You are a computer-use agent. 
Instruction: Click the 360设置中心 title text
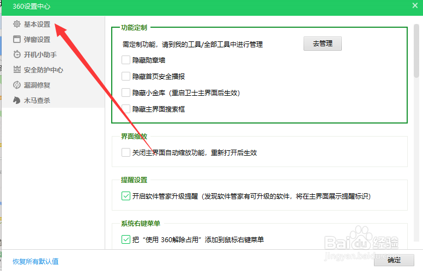click(x=31, y=6)
